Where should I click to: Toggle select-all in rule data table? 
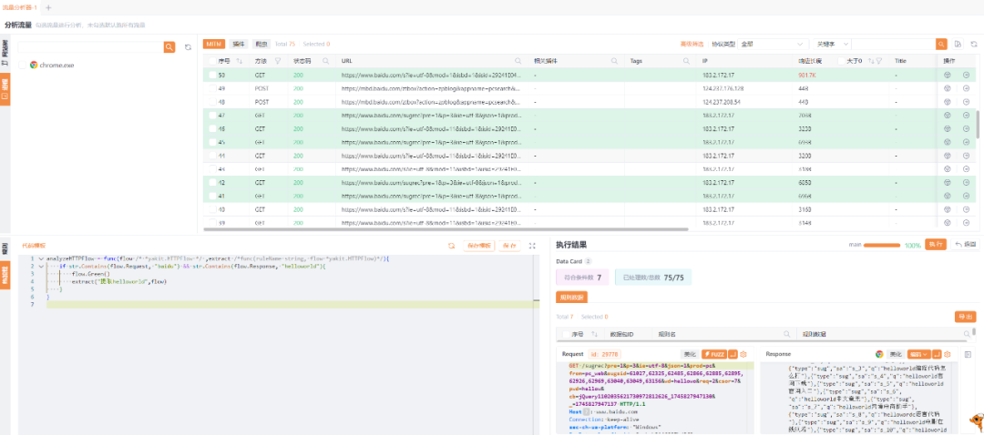click(x=566, y=334)
